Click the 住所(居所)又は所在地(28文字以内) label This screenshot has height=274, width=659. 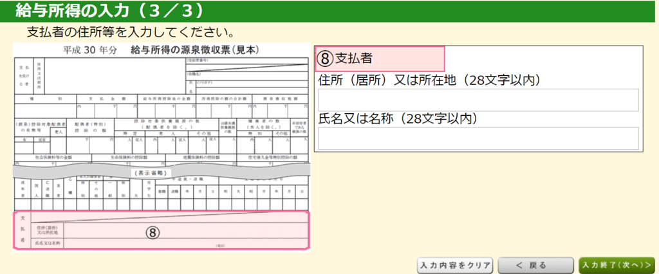coord(429,80)
